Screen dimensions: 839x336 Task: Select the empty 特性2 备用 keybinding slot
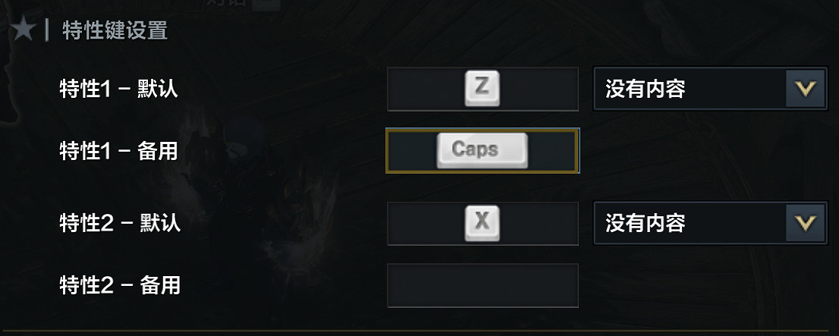coord(482,285)
